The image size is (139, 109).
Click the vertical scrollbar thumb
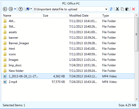click(136, 34)
